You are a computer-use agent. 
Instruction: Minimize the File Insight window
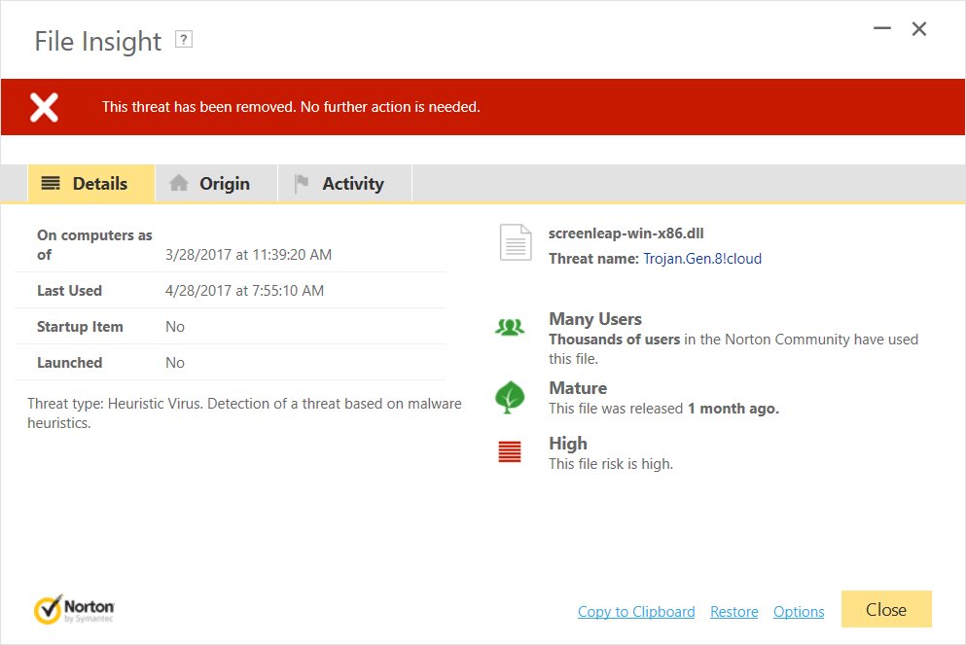coord(882,28)
